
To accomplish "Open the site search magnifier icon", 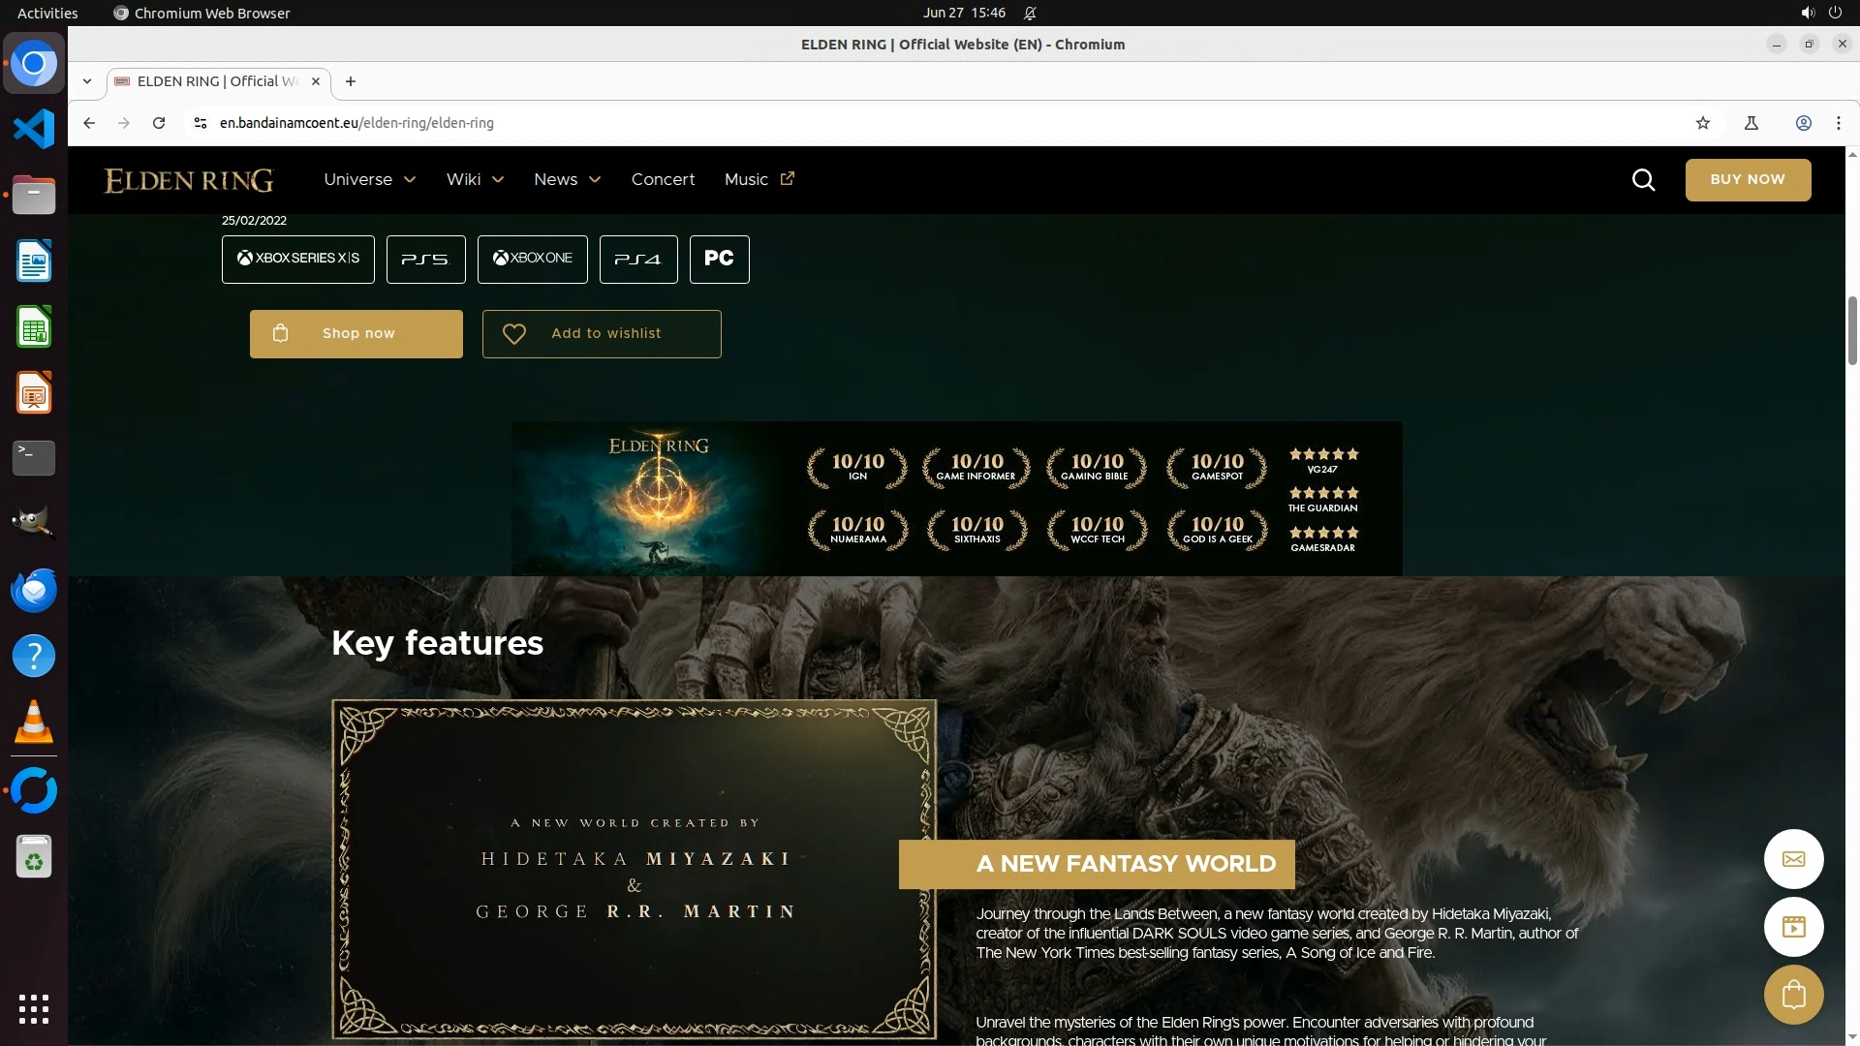I will pos(1643,180).
